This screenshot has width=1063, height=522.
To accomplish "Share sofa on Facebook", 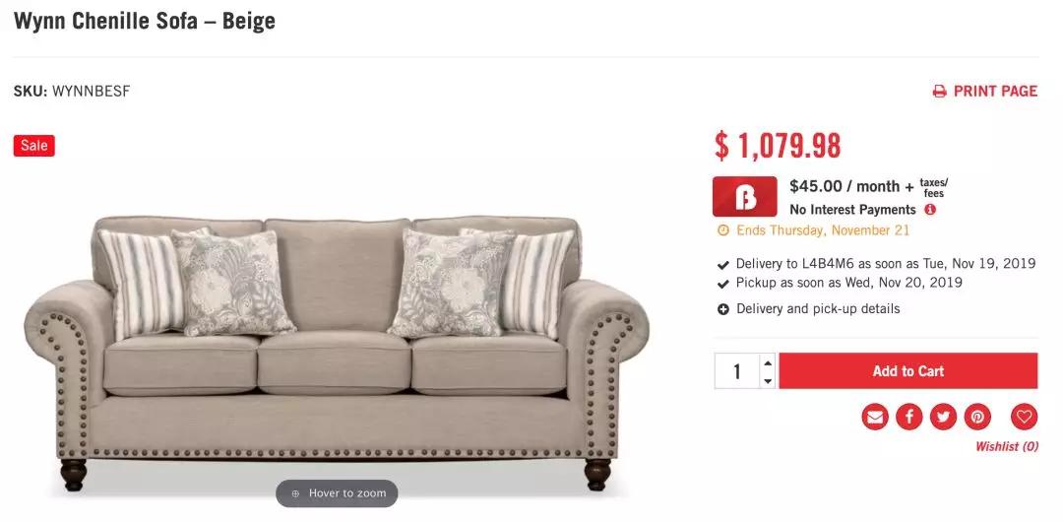I will (908, 417).
